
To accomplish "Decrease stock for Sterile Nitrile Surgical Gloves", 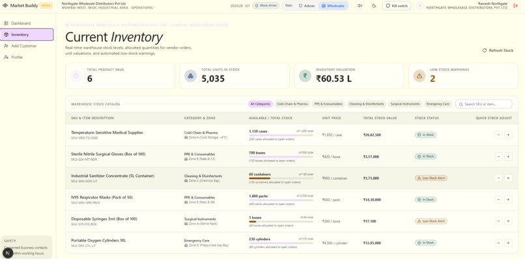I will point(498,156).
